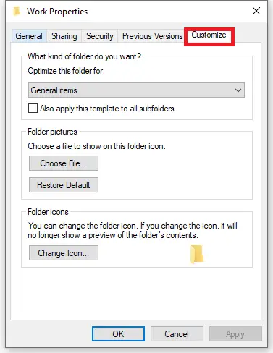The height and width of the screenshot is (353, 273).
Task: Click the 'Optimize this folder for' label
Action: [67, 71]
